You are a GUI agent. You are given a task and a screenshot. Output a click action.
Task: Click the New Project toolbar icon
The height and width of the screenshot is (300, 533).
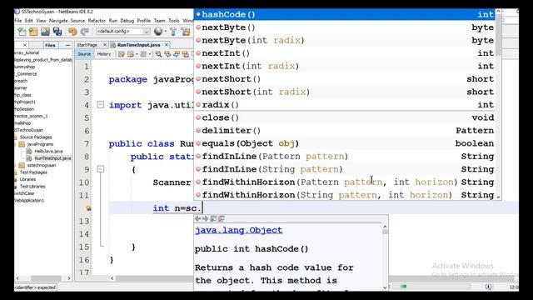click(x=33, y=32)
